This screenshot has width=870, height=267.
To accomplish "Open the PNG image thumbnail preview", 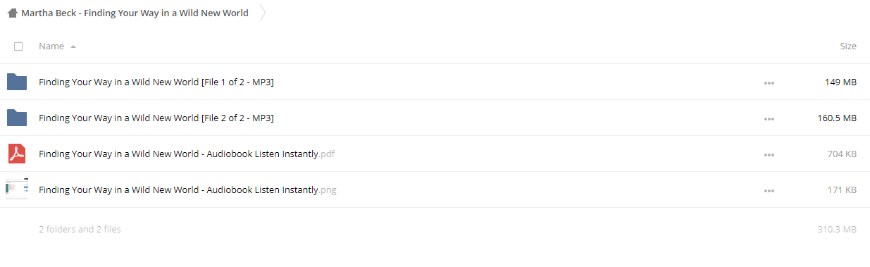I will click(17, 190).
